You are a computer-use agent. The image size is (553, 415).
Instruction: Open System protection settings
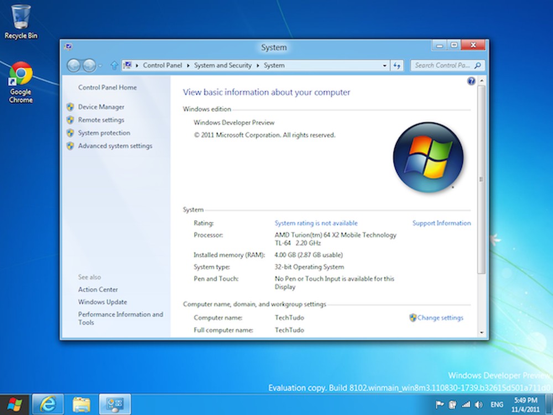(104, 133)
